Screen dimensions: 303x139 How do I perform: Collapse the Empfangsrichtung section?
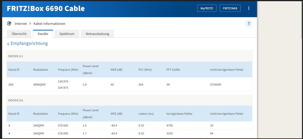coord(27,43)
